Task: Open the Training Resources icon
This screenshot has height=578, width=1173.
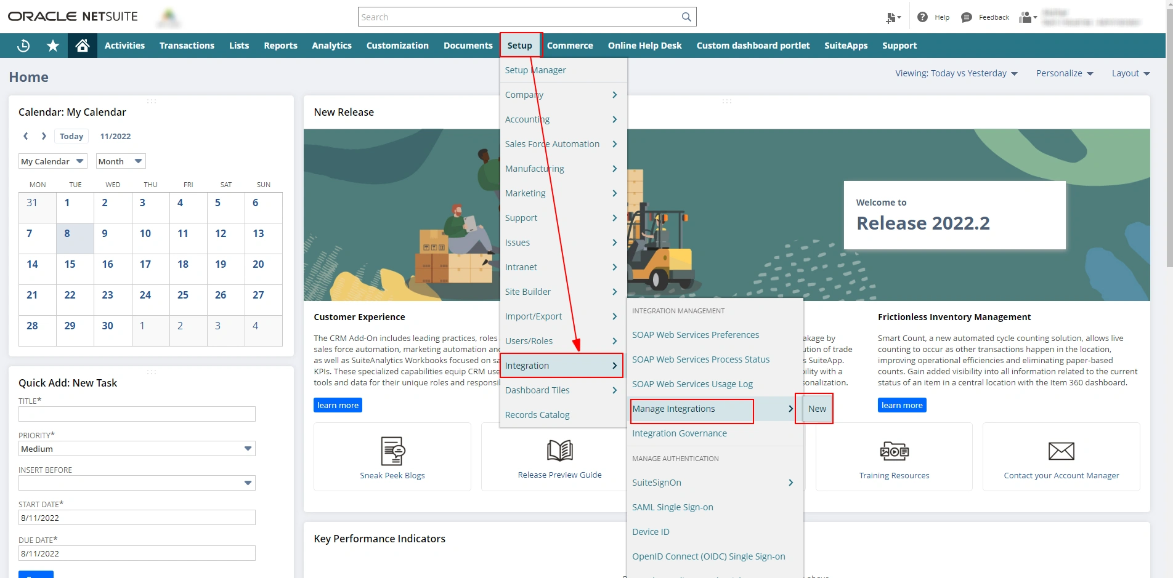Action: (x=894, y=451)
